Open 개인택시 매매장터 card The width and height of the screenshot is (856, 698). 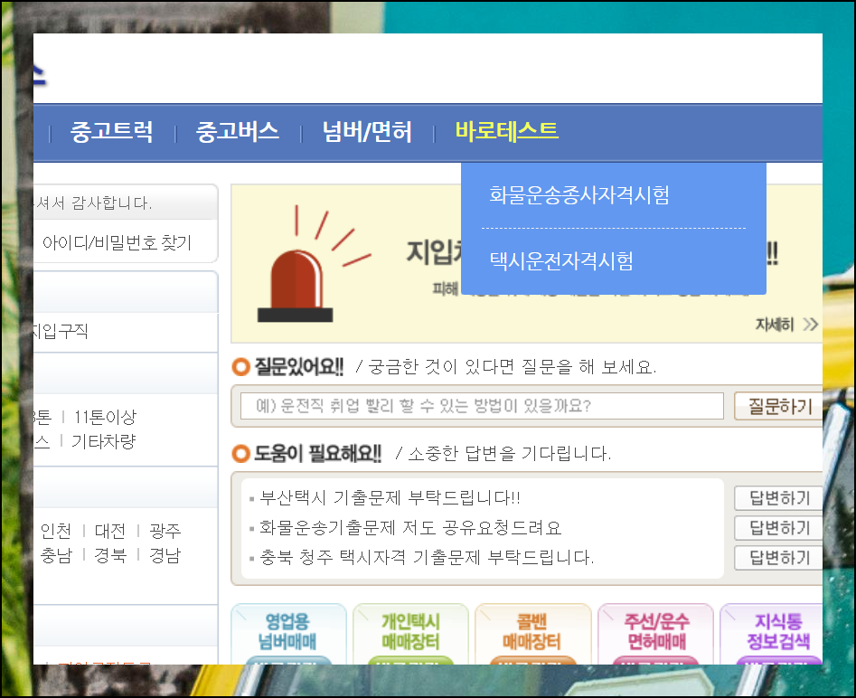click(410, 634)
